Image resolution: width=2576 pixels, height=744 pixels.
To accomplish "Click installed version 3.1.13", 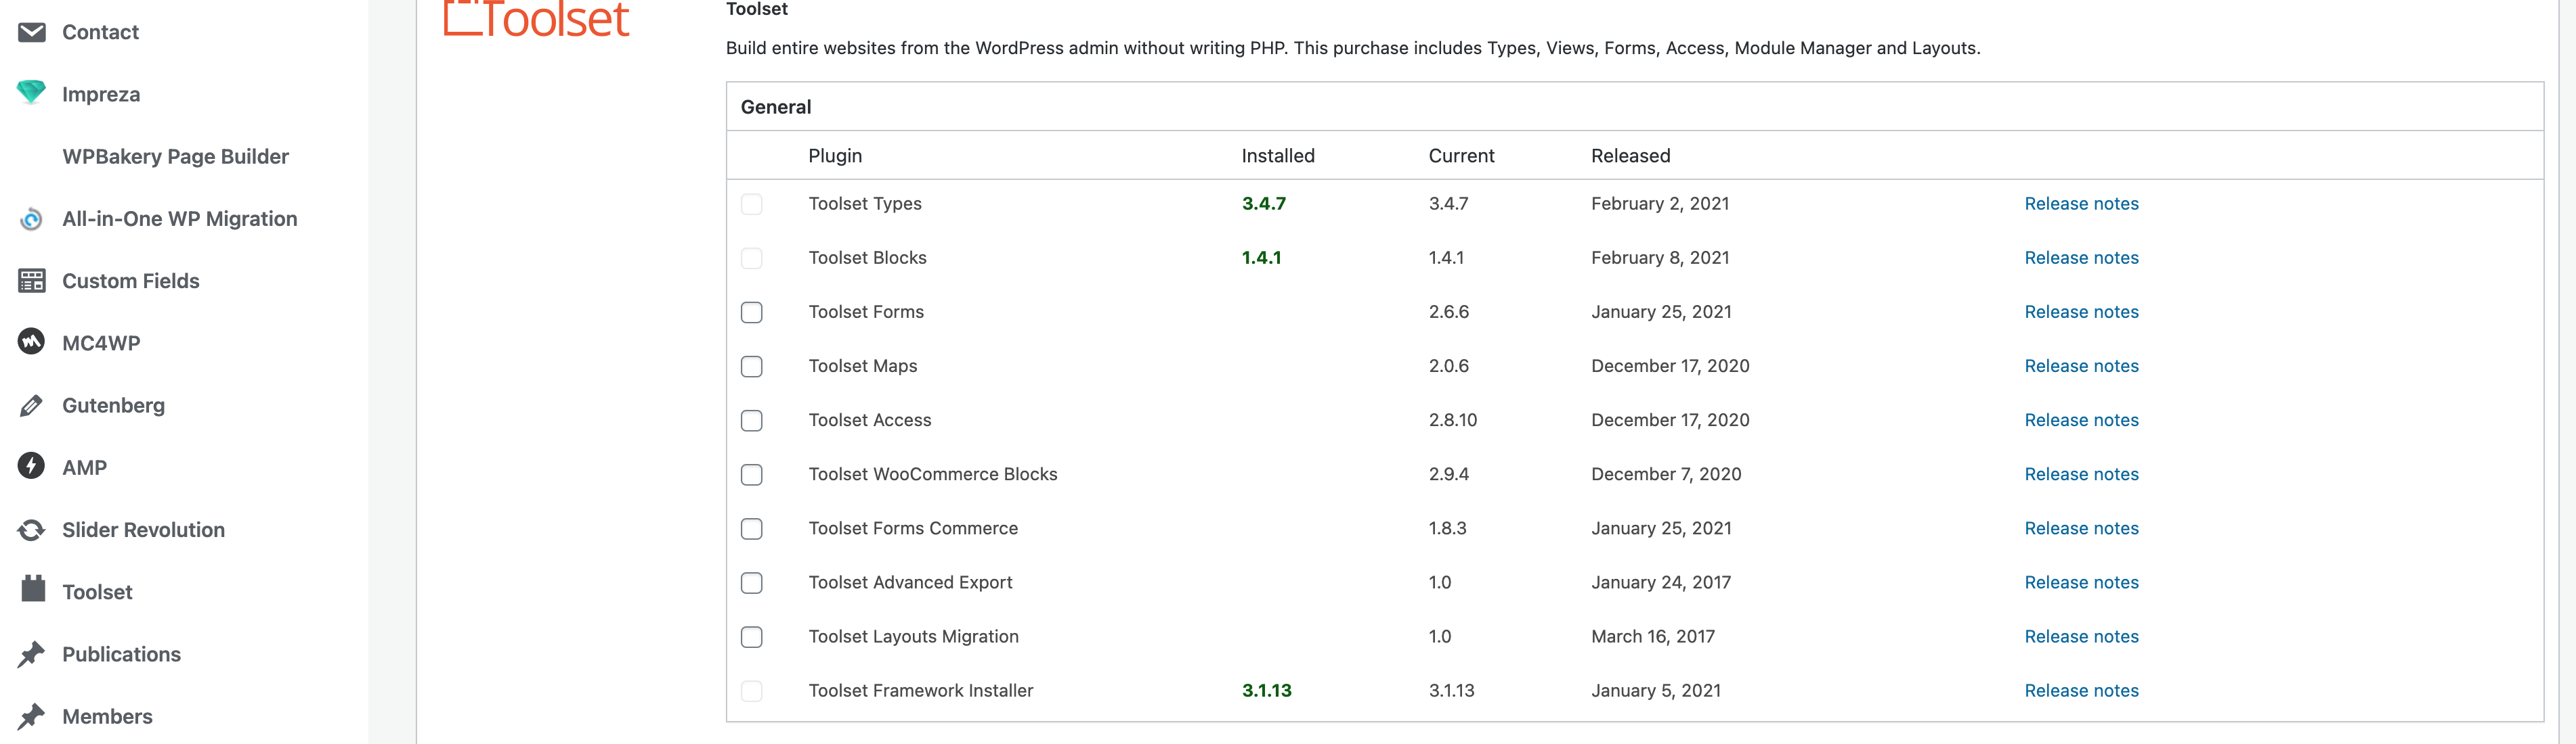I will [1267, 690].
